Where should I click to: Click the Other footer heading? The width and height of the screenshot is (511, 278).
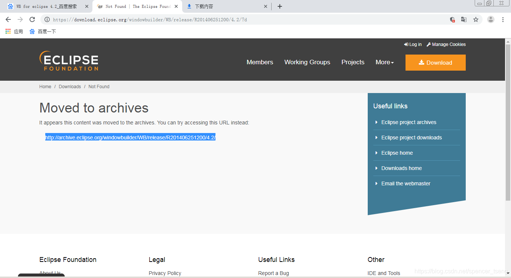pyautogui.click(x=376, y=260)
